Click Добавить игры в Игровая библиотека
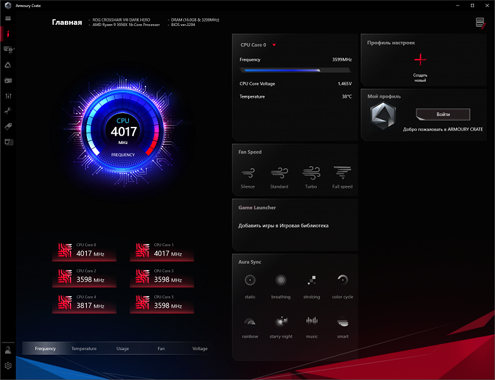 pos(283,226)
